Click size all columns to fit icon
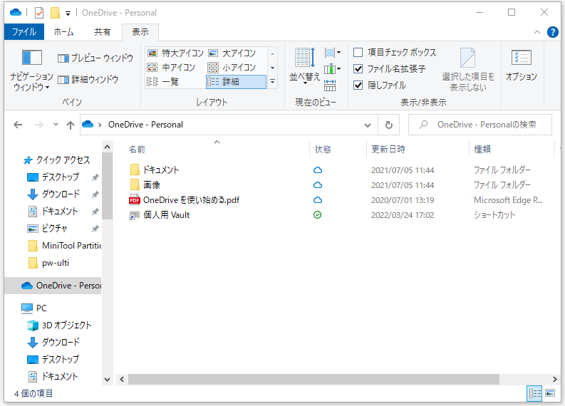This screenshot has height=406, width=565. pos(330,85)
